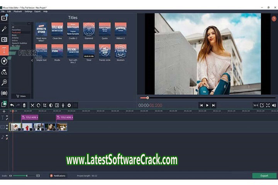
Task: Open the transition wizard icon
Action: [57, 105]
